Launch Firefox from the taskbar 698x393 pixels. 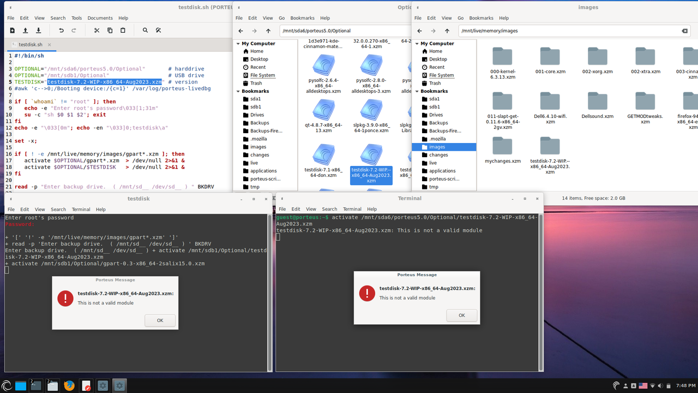69,385
